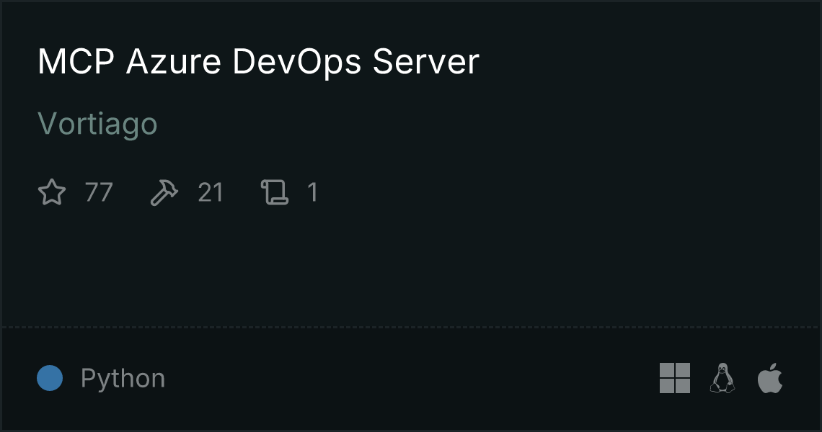
Task: Click the prompts count 1
Action: [312, 192]
